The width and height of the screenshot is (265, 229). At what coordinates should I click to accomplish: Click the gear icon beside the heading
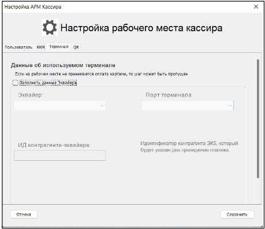pyautogui.click(x=50, y=28)
